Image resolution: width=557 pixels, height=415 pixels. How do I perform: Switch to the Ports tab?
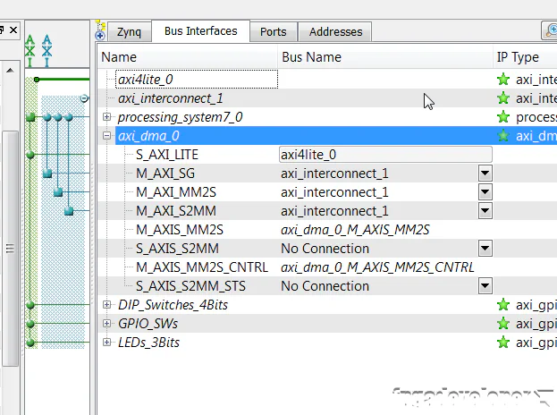coord(273,31)
